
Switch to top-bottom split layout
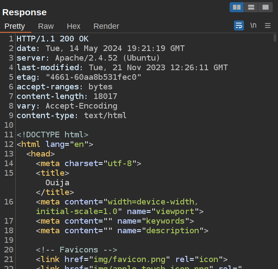(x=251, y=7)
